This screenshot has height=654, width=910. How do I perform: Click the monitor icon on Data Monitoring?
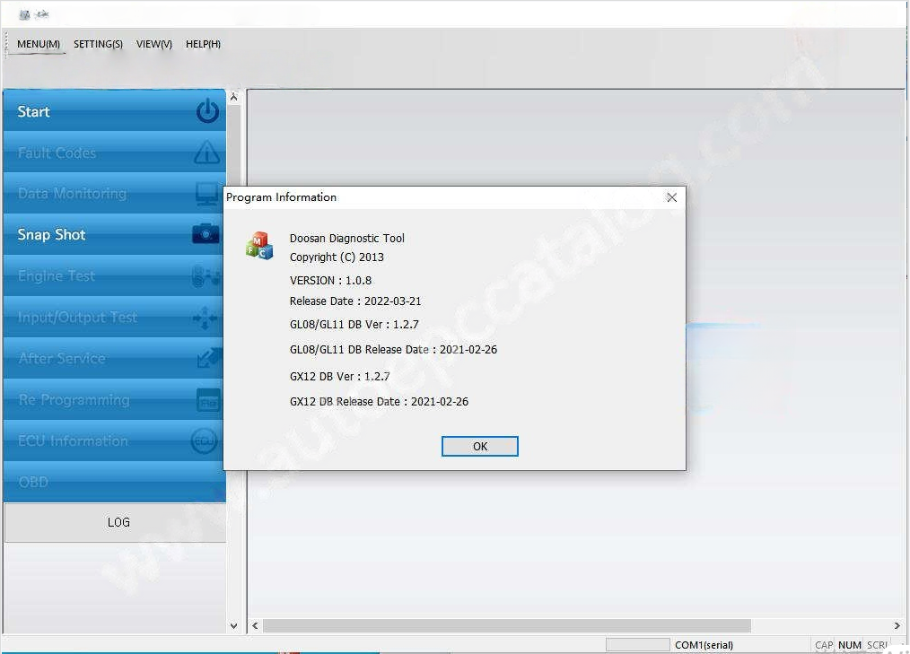[x=207, y=194]
